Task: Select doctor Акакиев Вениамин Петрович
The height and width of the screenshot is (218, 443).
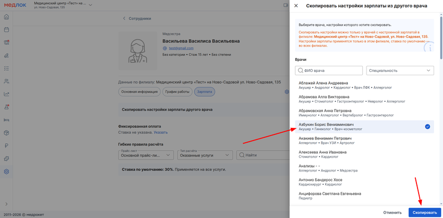Action: (364, 141)
